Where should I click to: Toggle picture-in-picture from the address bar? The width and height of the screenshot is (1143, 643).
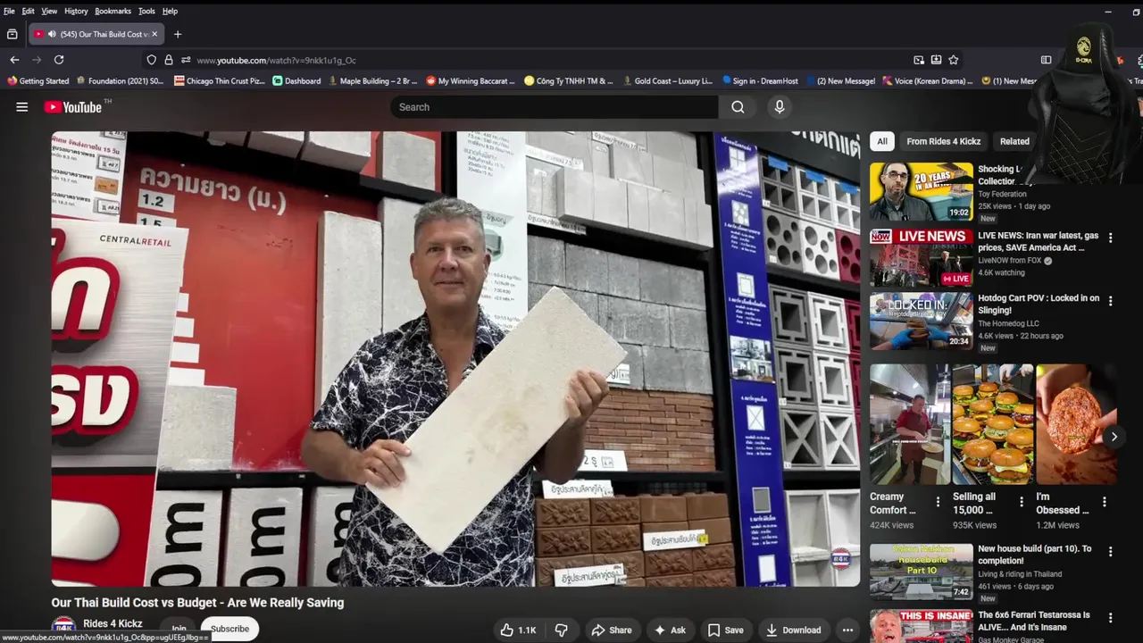[919, 60]
